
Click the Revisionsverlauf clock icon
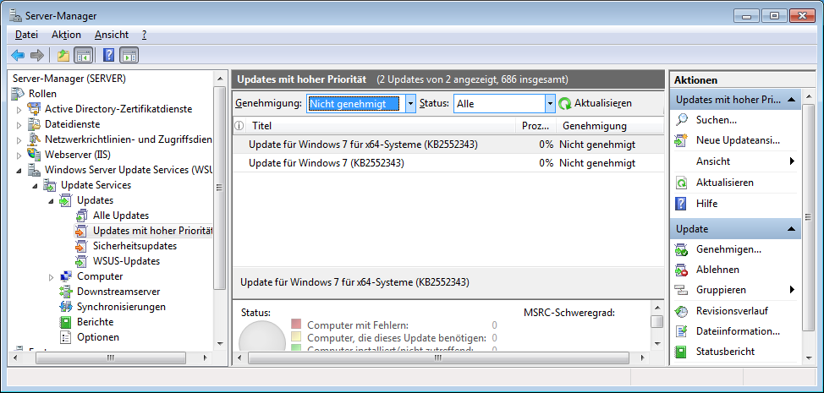(x=682, y=311)
